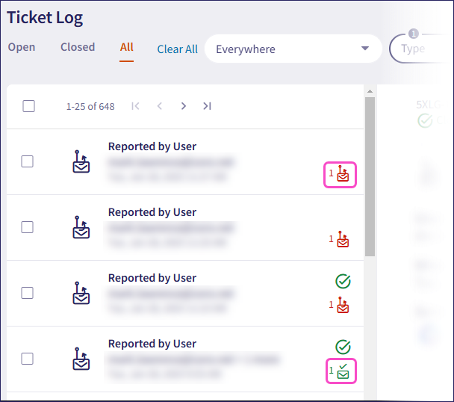Click the Clear All filters link

click(177, 49)
